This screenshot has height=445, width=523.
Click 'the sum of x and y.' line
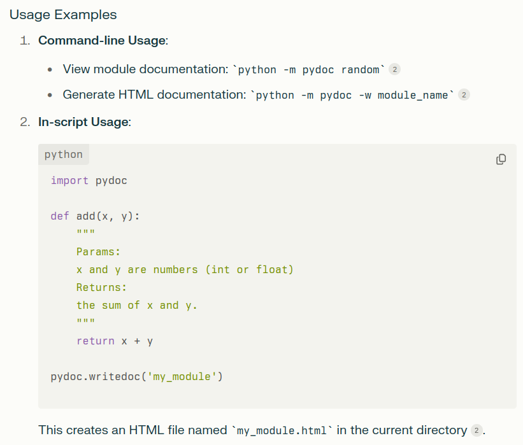point(137,306)
